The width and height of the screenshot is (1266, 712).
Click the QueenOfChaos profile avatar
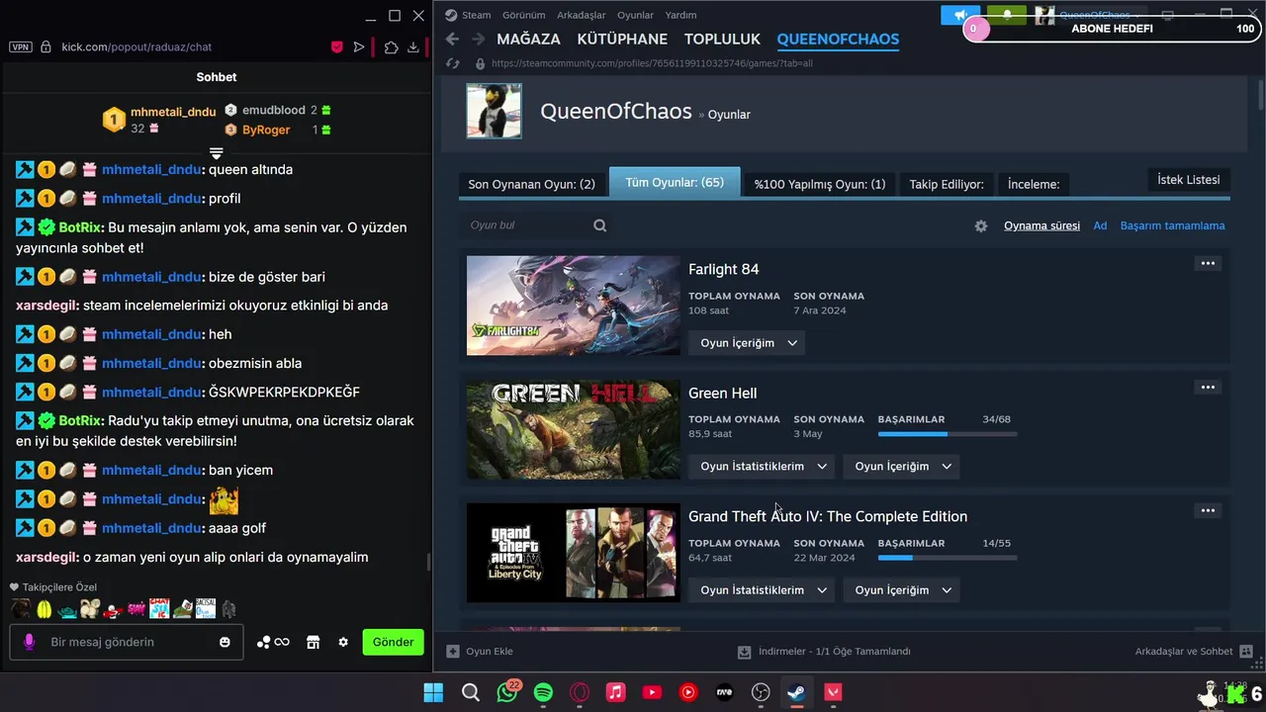(495, 111)
